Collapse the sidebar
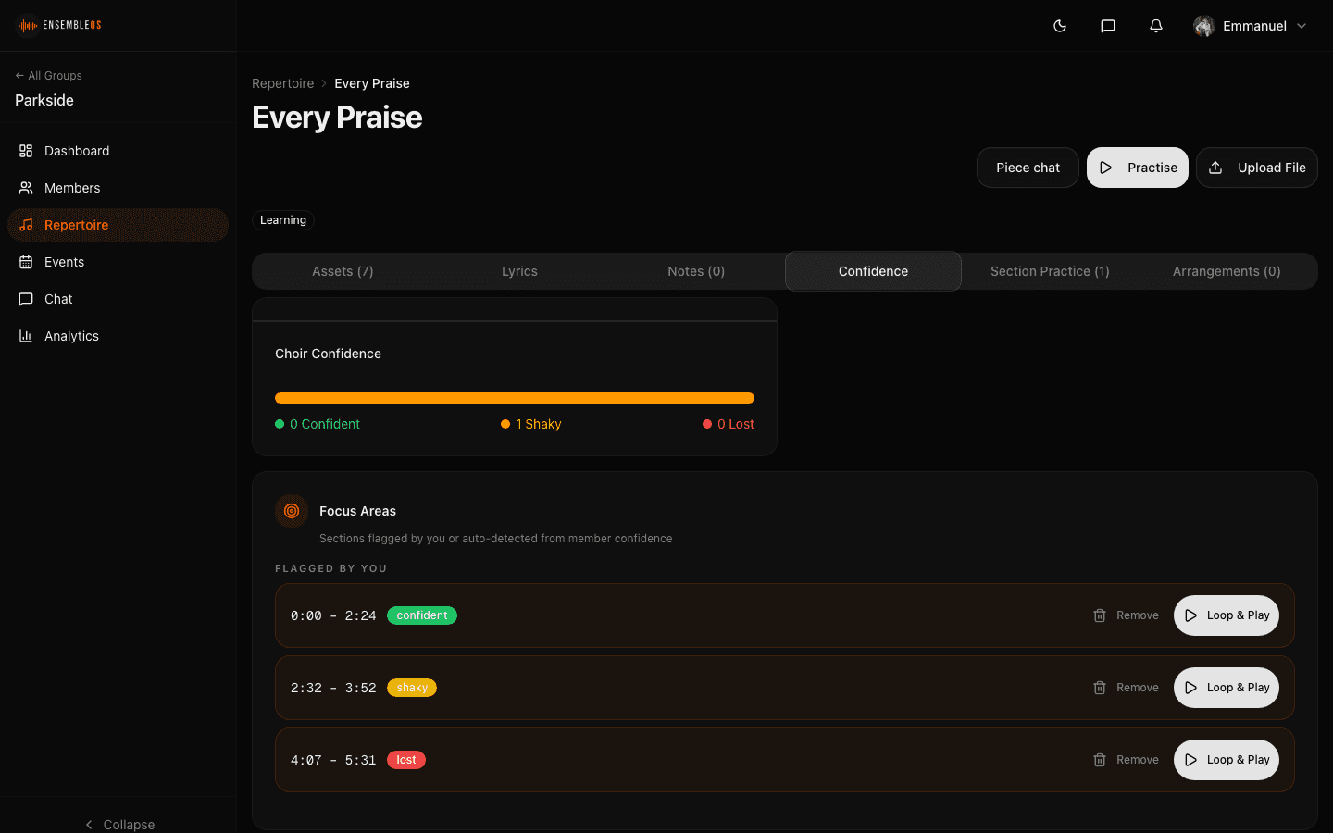 coord(118,824)
